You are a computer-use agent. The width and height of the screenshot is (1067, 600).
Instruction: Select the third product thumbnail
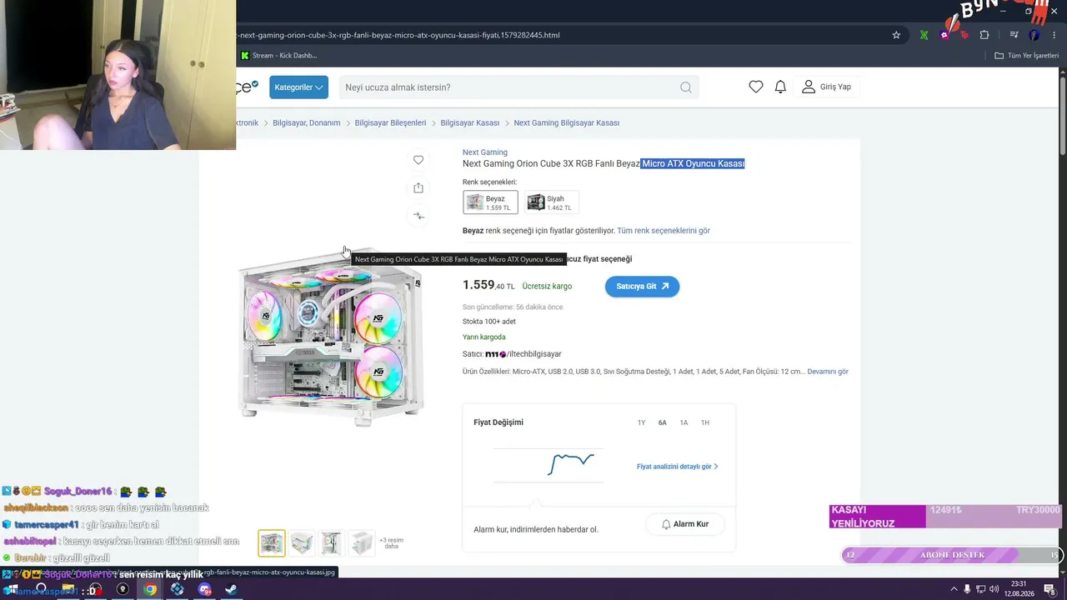(332, 543)
